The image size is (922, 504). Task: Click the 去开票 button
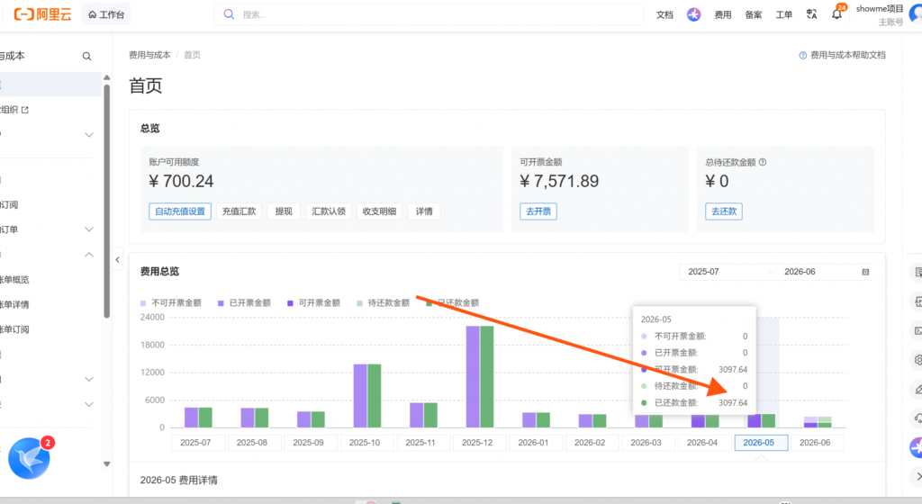tap(538, 211)
